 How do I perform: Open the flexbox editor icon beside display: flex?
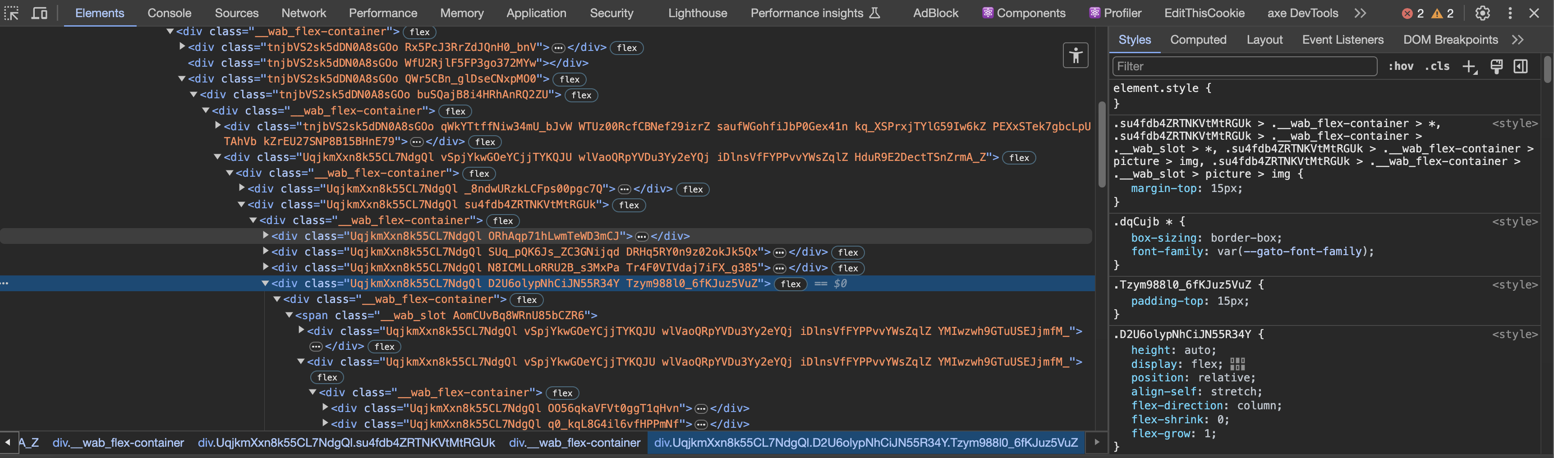pos(1237,364)
